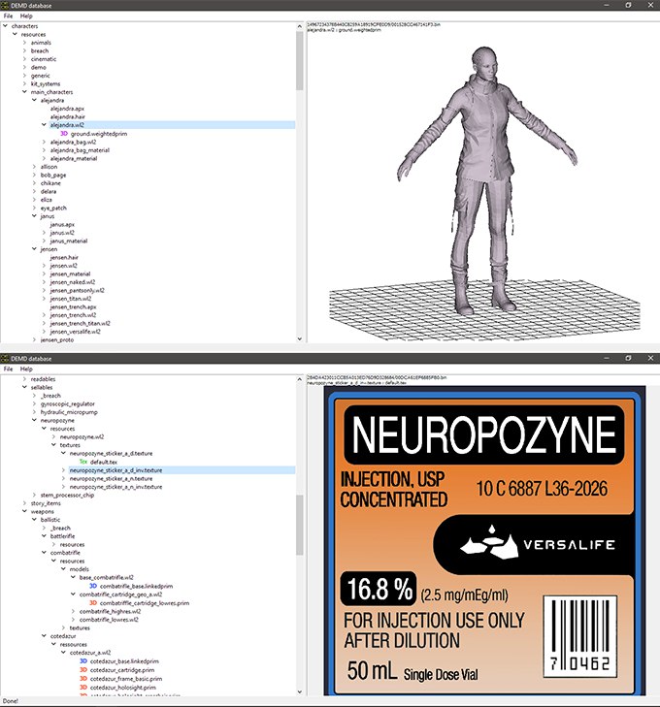Expand the jensen_titan.wl2 node
This screenshot has width=660, height=707.
[x=44, y=299]
